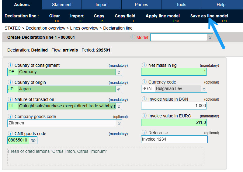Viewport: 243px width, 172px height.
Task: Open the Country of consignment dropdown
Action: coord(119,72)
